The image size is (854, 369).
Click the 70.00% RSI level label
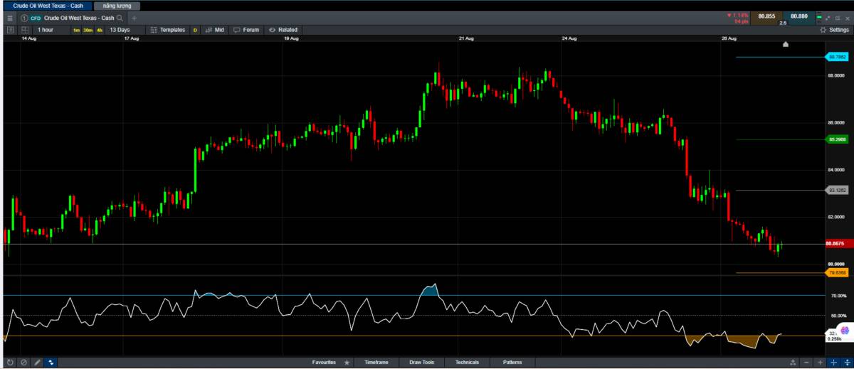tap(839, 296)
